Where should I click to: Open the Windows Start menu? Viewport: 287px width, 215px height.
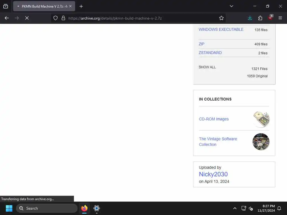coord(9,208)
